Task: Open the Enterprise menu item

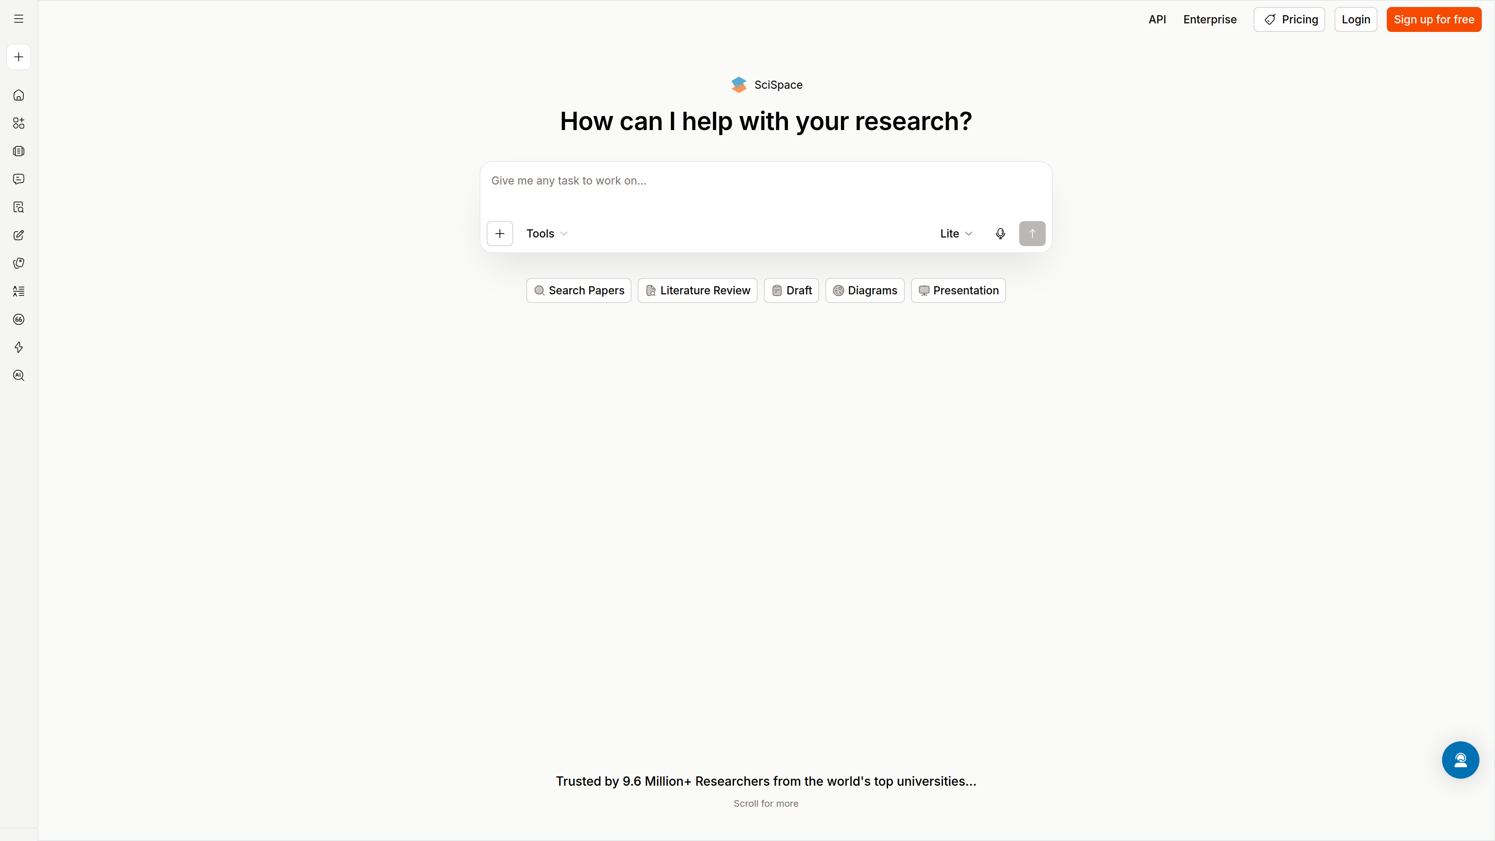Action: pos(1210,19)
